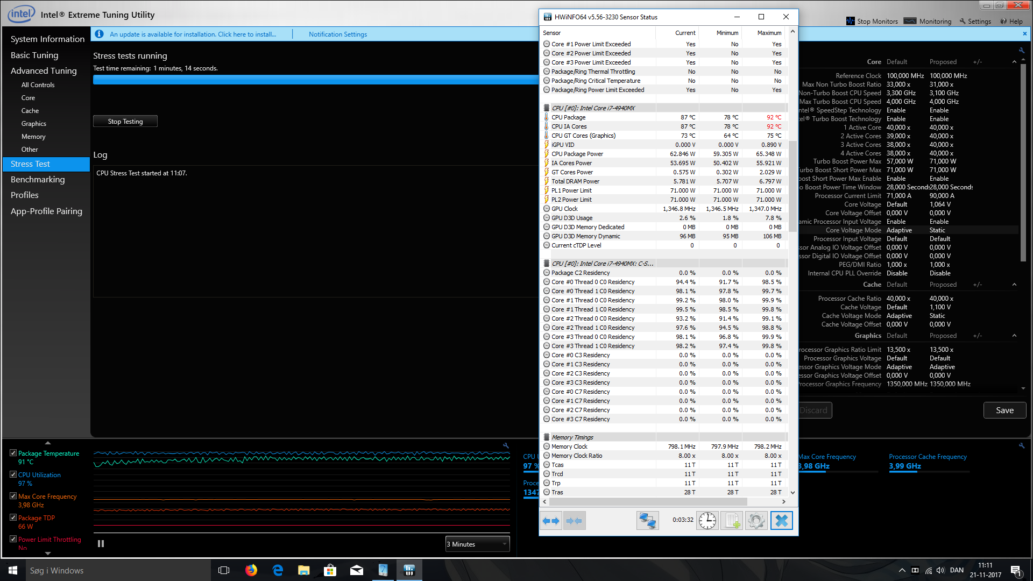1033x581 pixels.
Task: Toggle CPU Utilization graph checkbox
Action: (x=13, y=474)
